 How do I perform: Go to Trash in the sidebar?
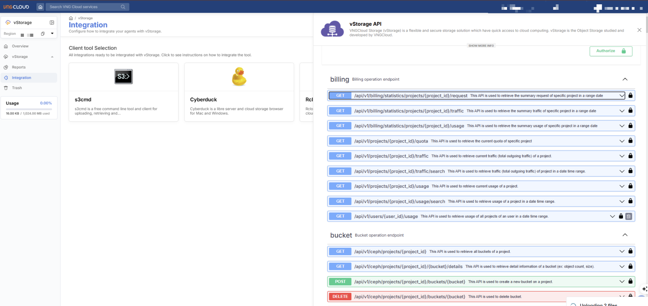[x=17, y=88]
